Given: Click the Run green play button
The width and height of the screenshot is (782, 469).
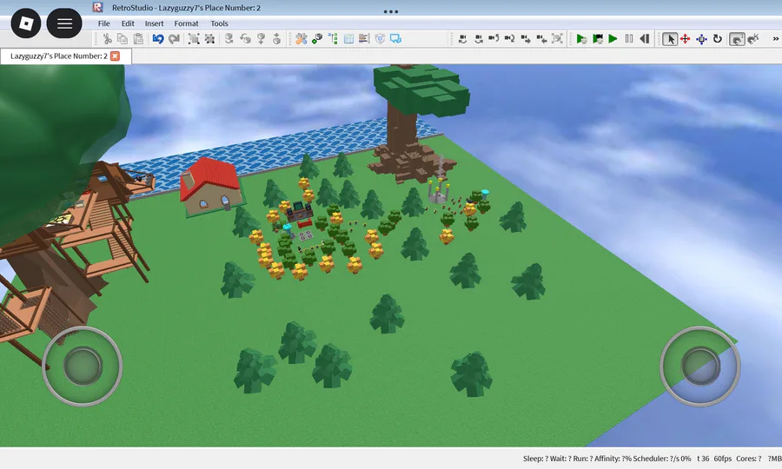Looking at the screenshot, I should [613, 39].
